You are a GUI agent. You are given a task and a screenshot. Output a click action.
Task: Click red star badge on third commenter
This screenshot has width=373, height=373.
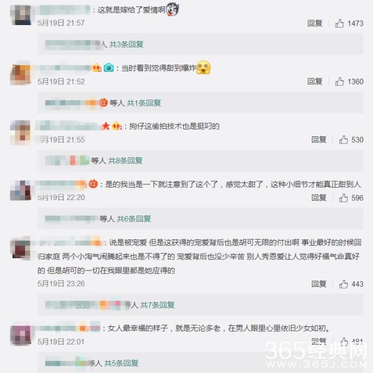point(105,126)
